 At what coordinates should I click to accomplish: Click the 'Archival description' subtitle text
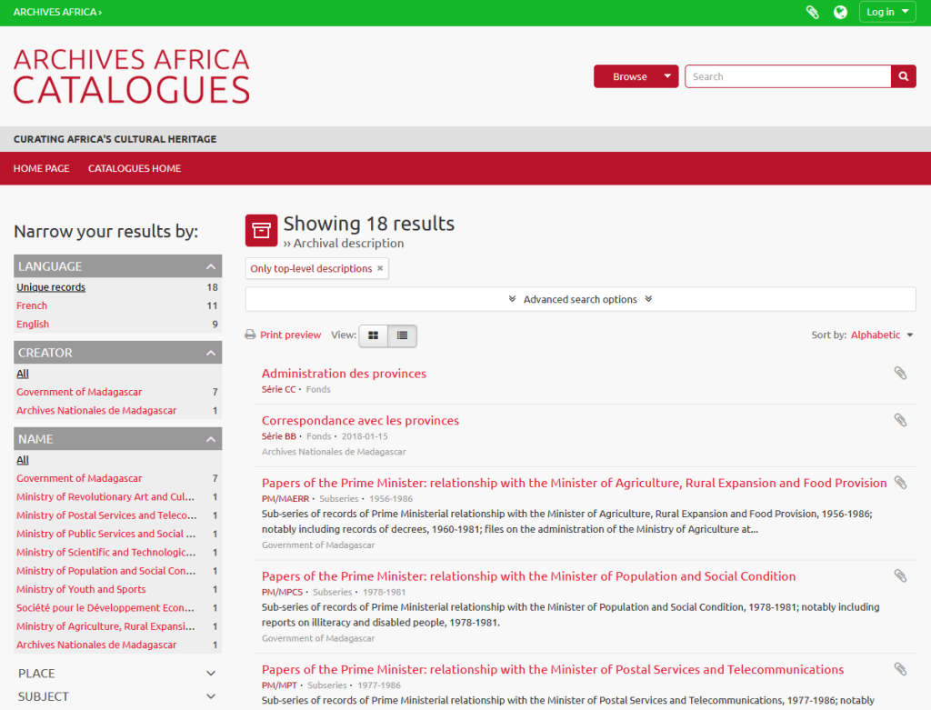348,244
